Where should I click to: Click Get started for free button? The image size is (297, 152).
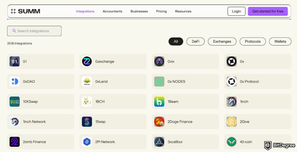(x=268, y=11)
